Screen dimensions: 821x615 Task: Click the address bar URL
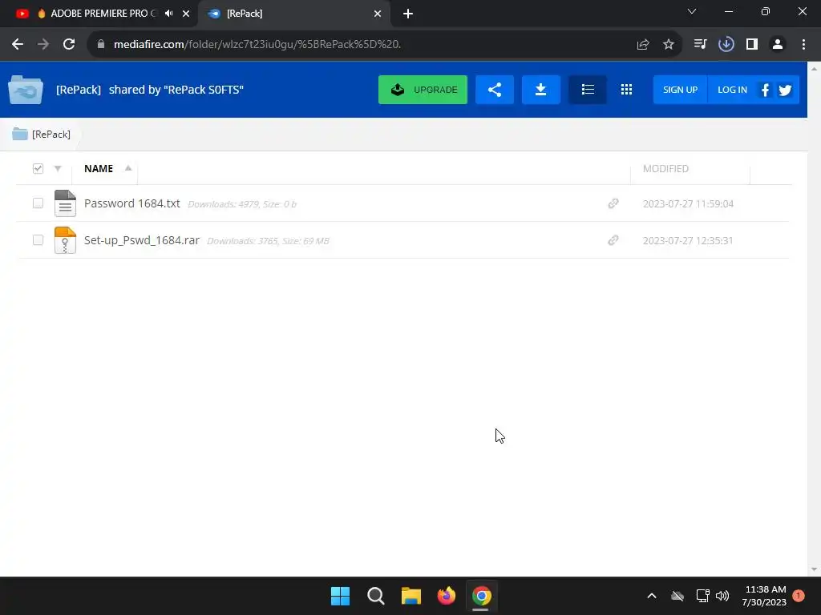coord(257,45)
